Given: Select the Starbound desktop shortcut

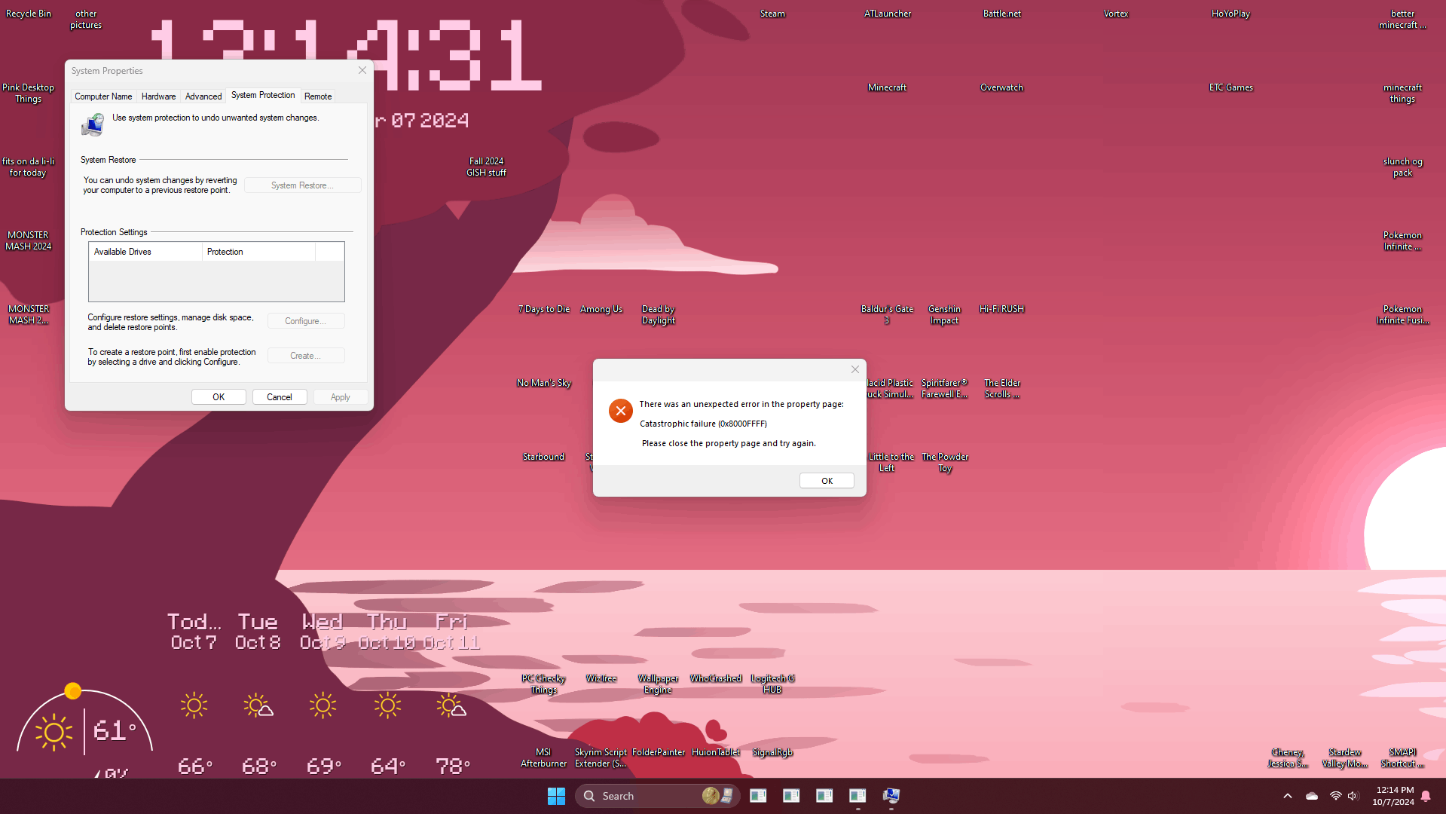Looking at the screenshot, I should click(543, 457).
